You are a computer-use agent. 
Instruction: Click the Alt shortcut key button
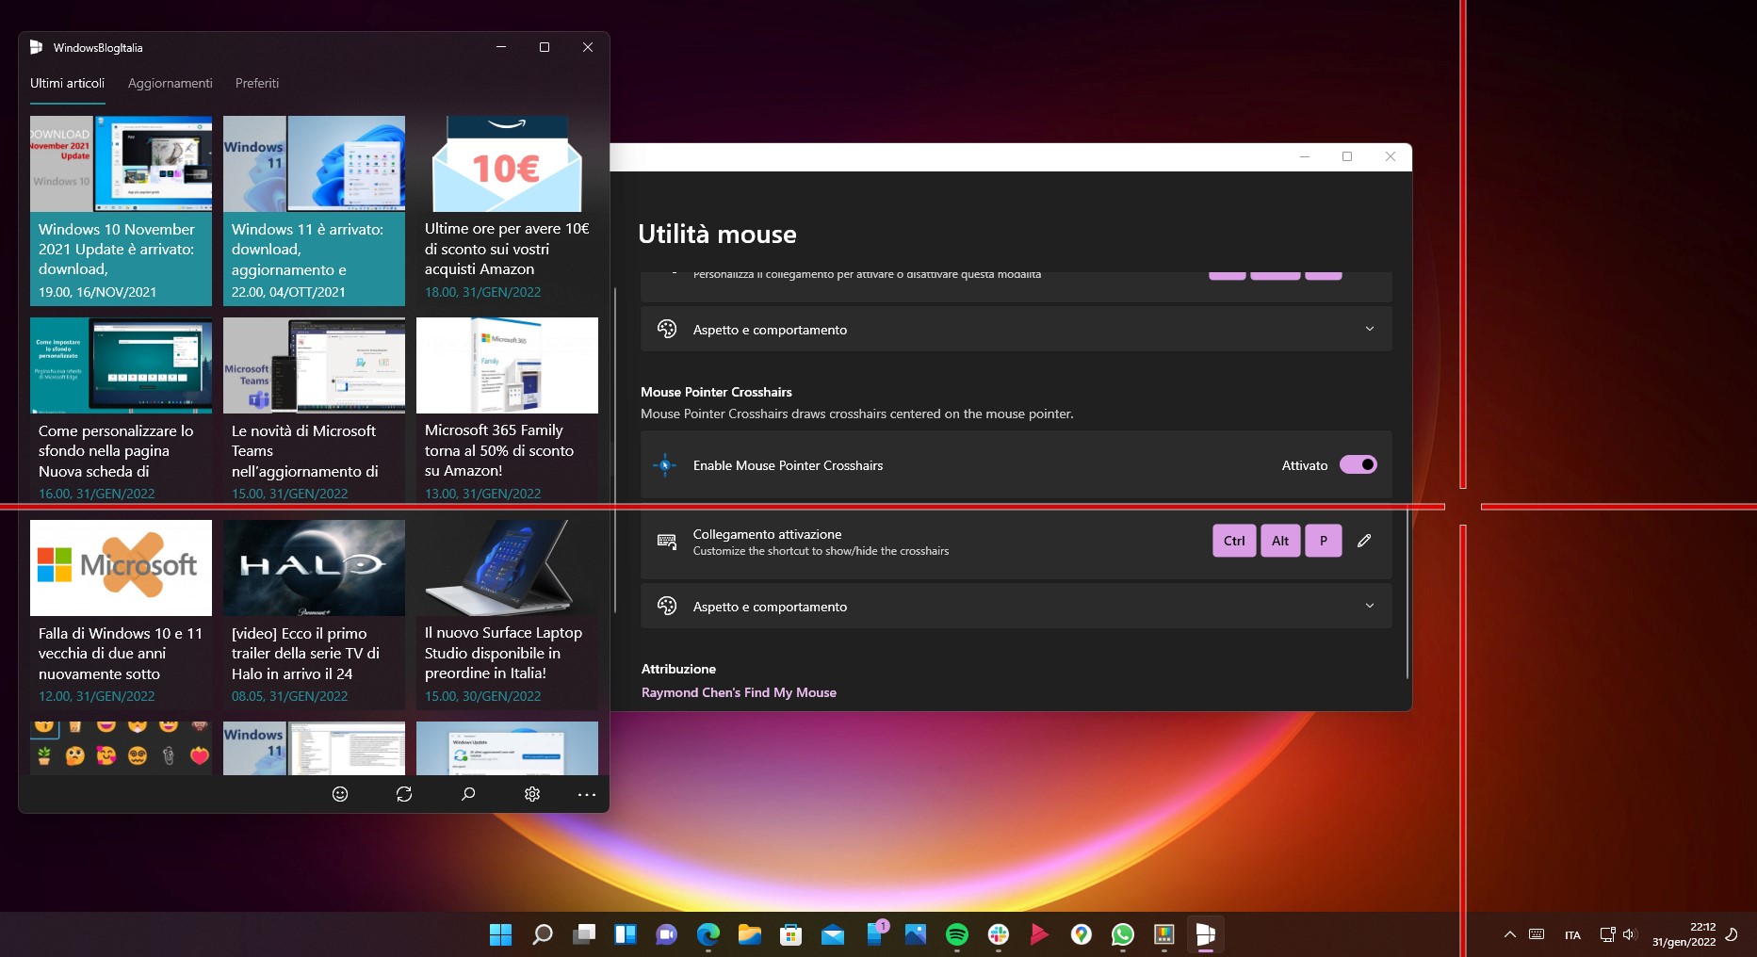(x=1280, y=541)
